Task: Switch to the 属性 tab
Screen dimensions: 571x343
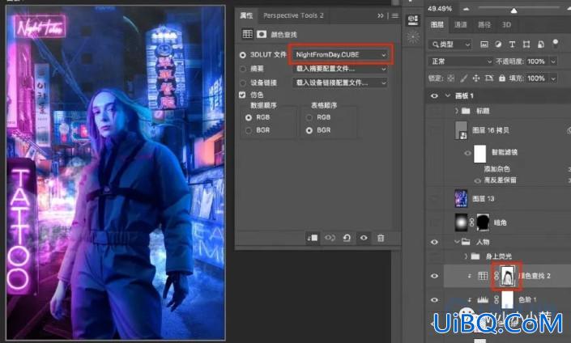Action: point(246,15)
